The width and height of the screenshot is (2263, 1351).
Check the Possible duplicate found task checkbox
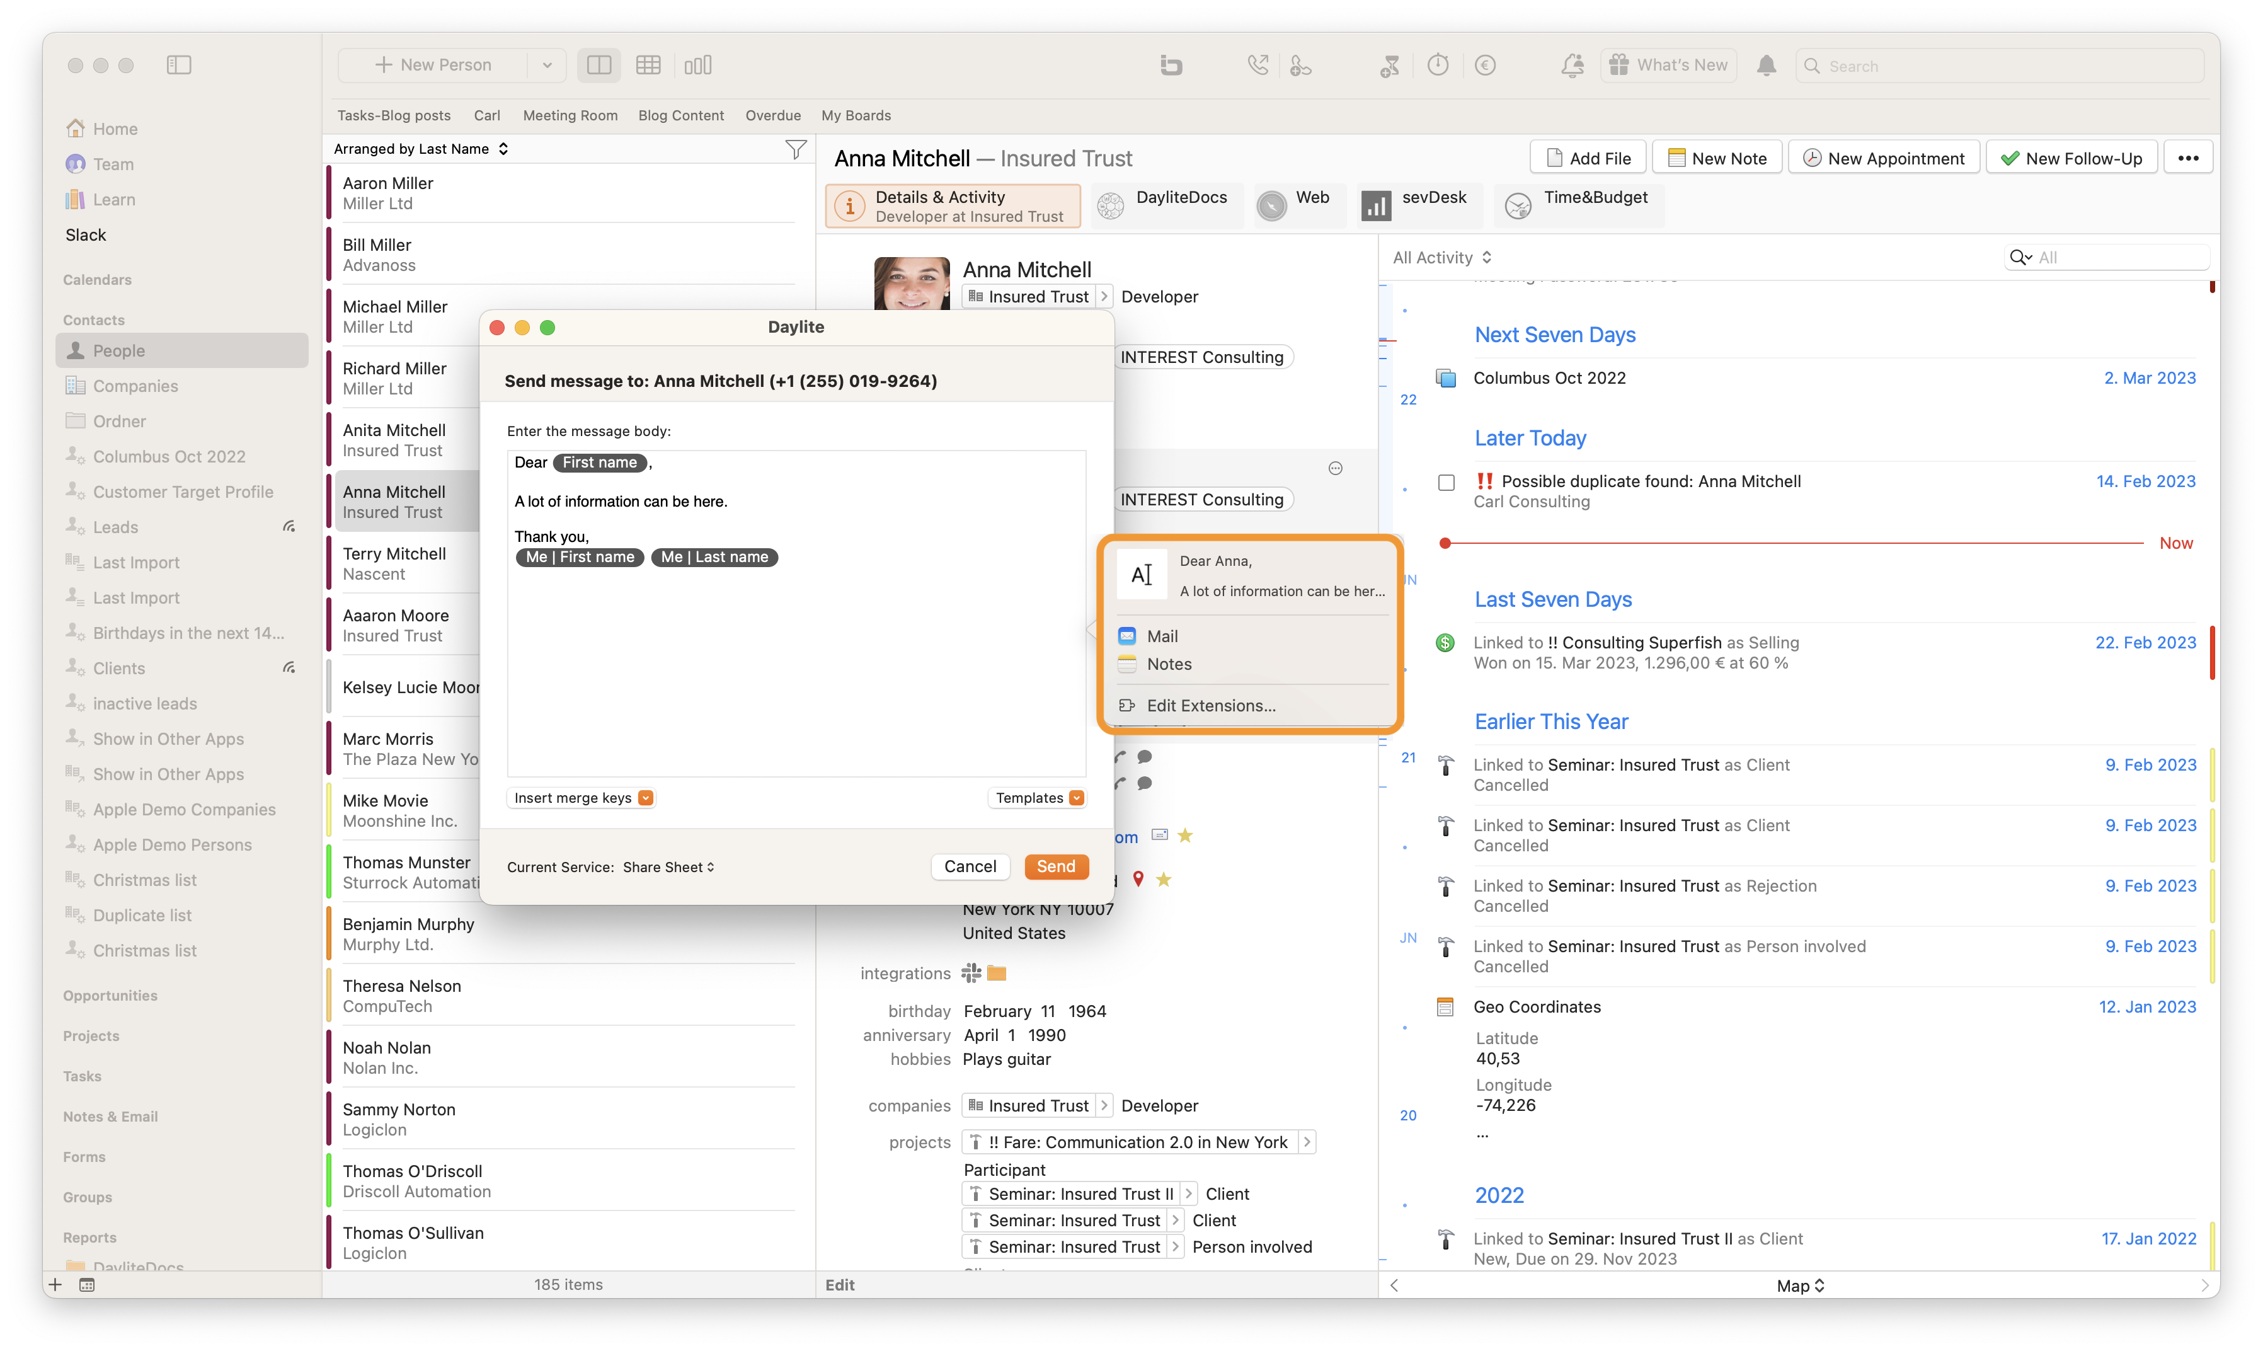pyautogui.click(x=1446, y=483)
